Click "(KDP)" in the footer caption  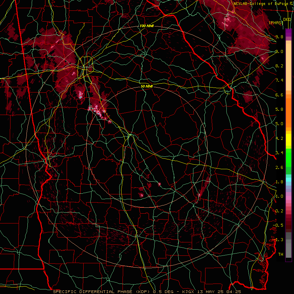tap(142, 292)
